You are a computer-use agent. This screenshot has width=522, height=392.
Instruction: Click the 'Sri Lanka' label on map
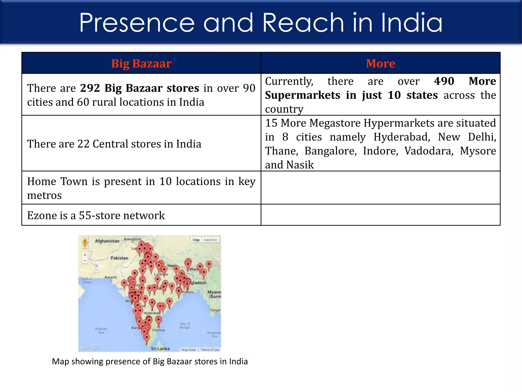click(x=160, y=349)
